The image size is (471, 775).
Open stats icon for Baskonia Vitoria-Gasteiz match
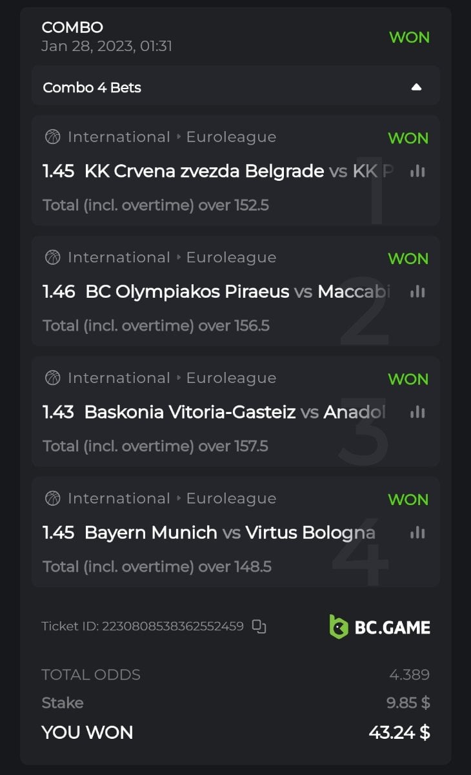click(417, 412)
